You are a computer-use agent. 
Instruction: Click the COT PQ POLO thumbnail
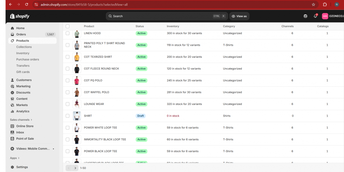77,80
